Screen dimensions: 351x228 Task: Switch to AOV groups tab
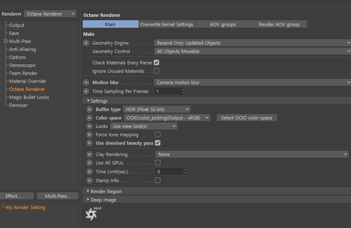coord(223,24)
